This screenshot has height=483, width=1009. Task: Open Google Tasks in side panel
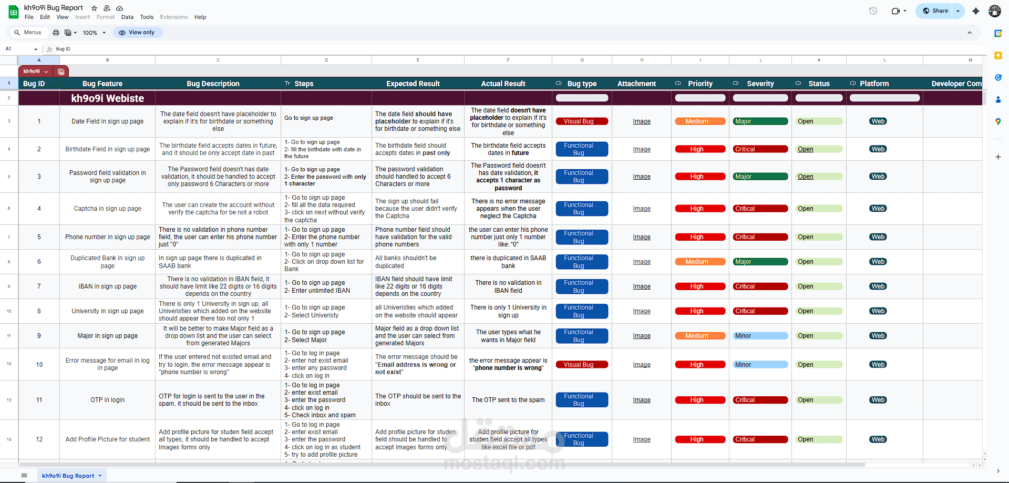point(998,77)
